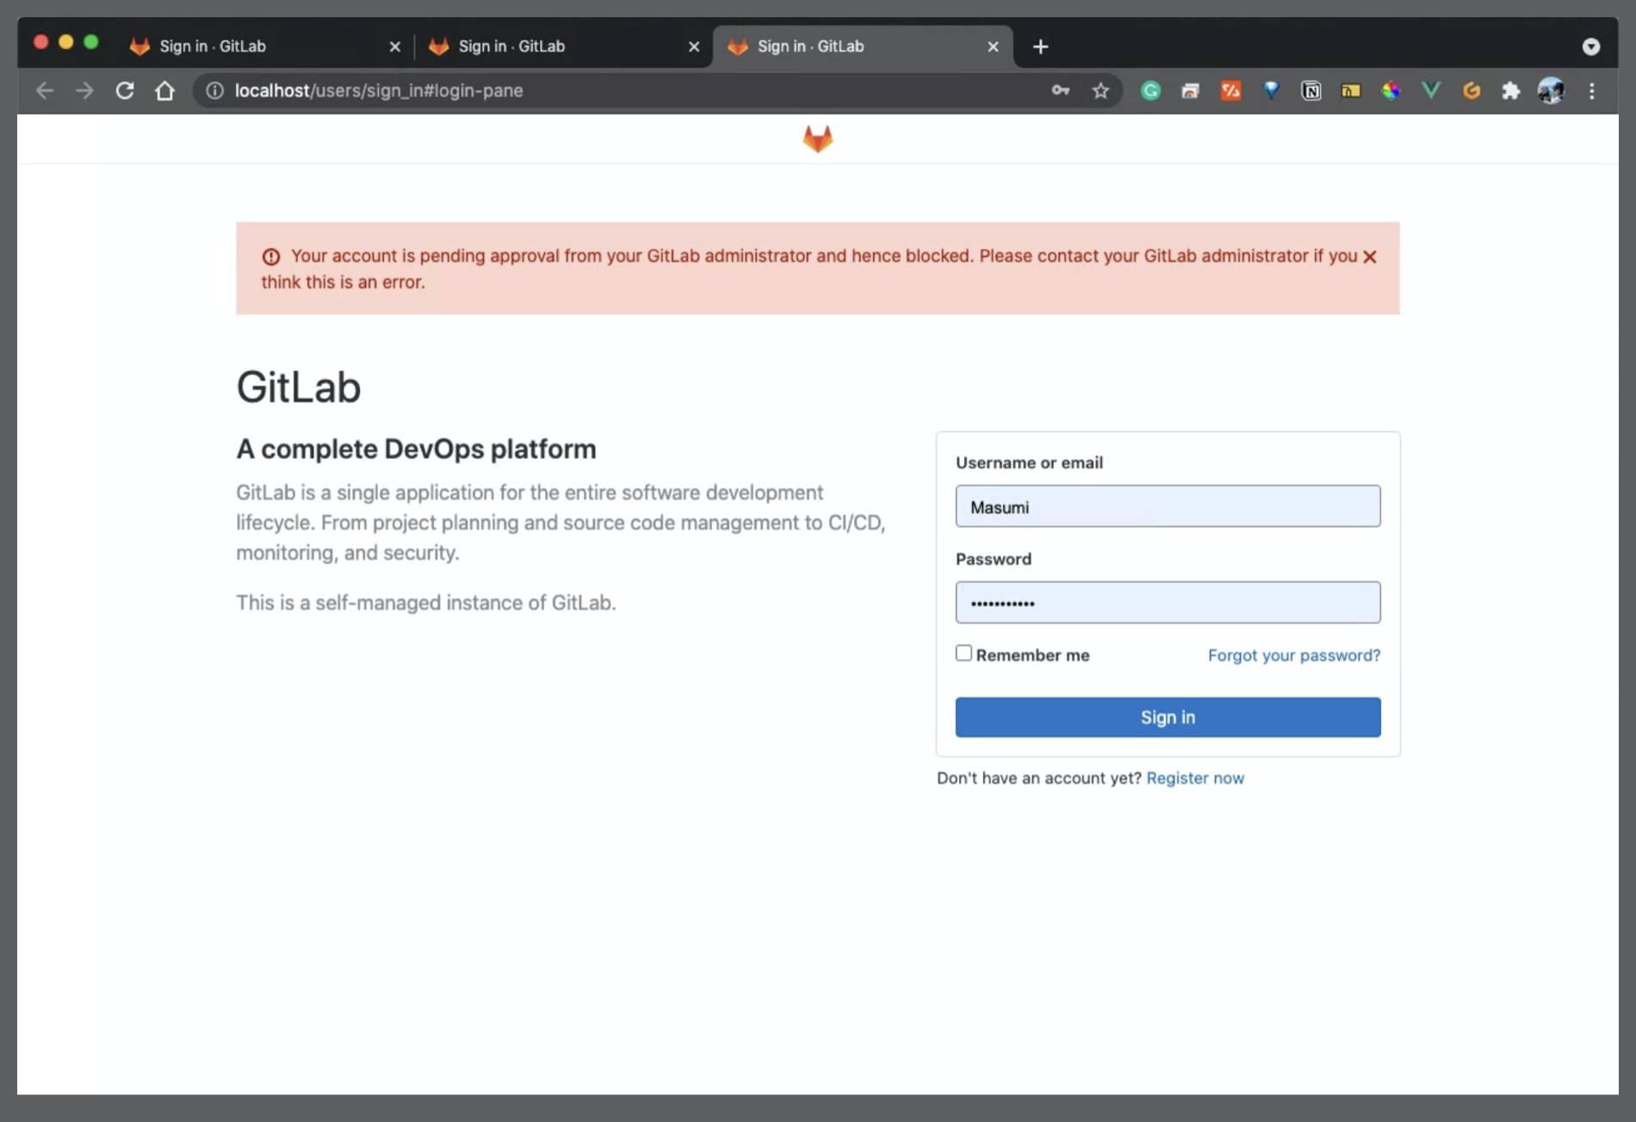Click the 'Password' field label

[994, 559]
